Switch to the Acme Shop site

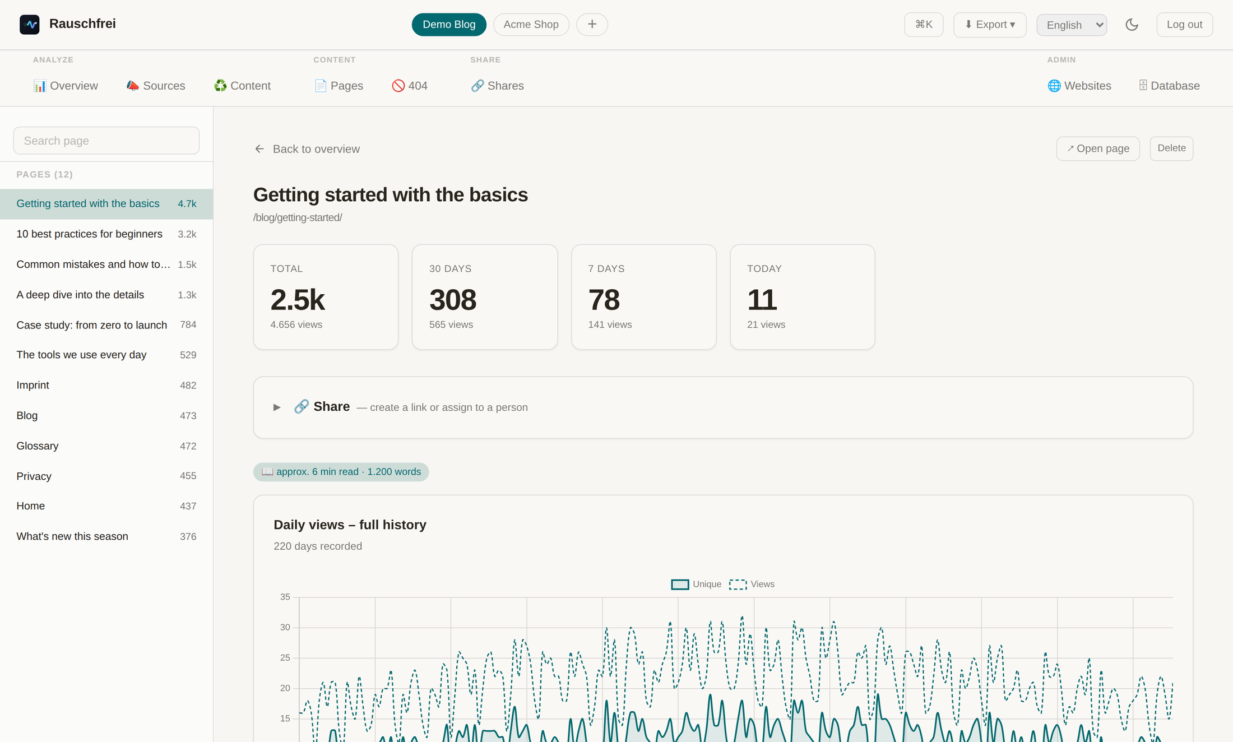click(531, 25)
